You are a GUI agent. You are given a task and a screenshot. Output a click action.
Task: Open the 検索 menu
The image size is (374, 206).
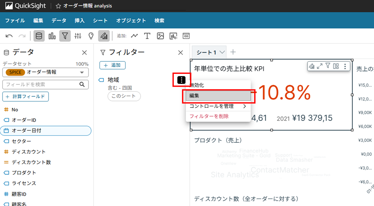click(159, 21)
